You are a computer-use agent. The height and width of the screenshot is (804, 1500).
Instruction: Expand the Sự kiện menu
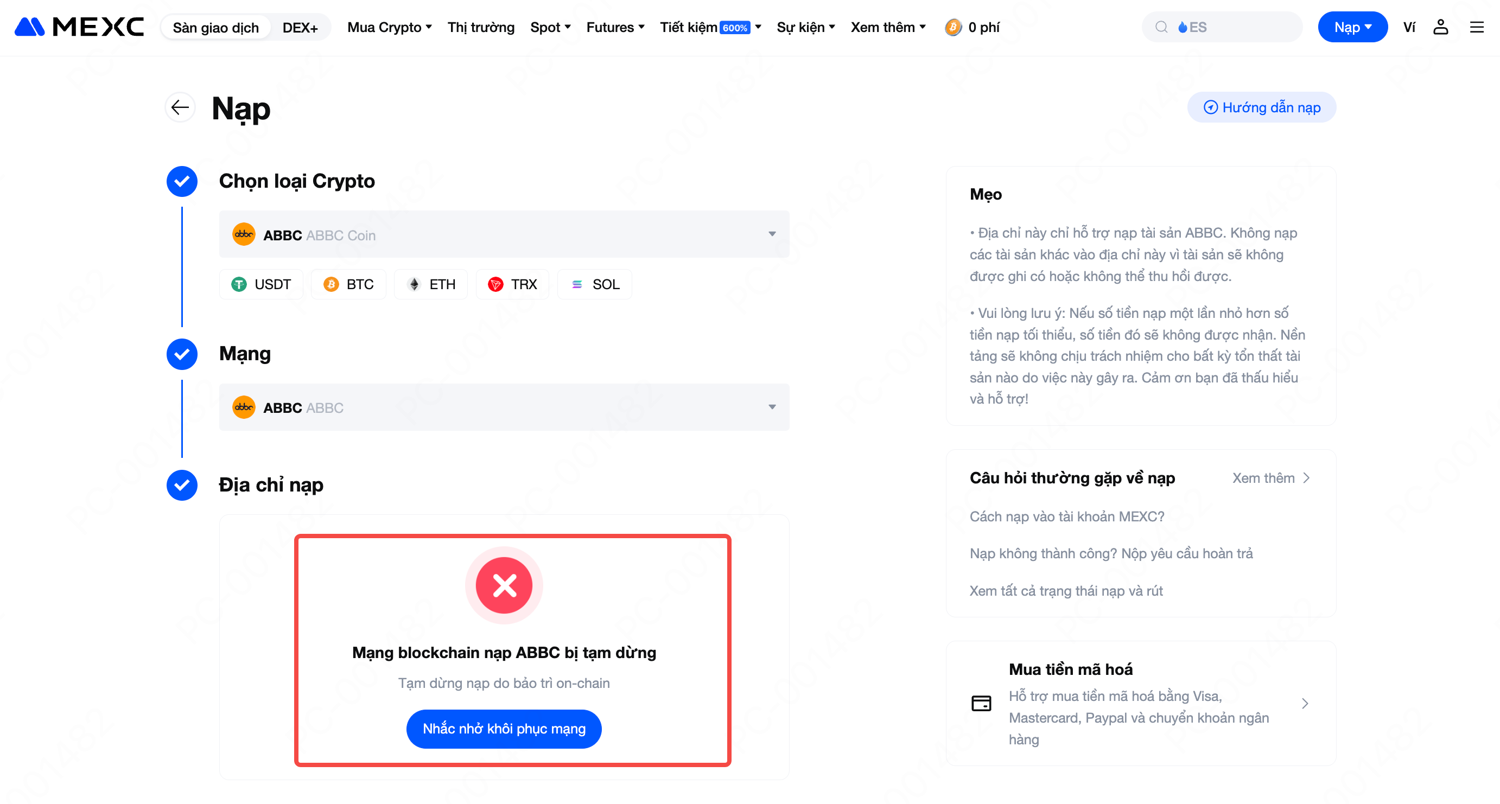tap(806, 27)
